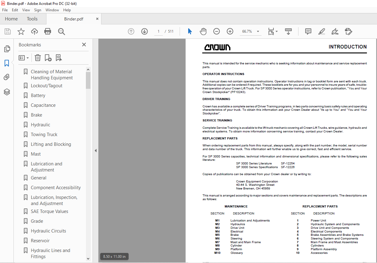Open the Edit menu
Image resolution: width=377 pixels, height=263 pixels.
[15, 10]
